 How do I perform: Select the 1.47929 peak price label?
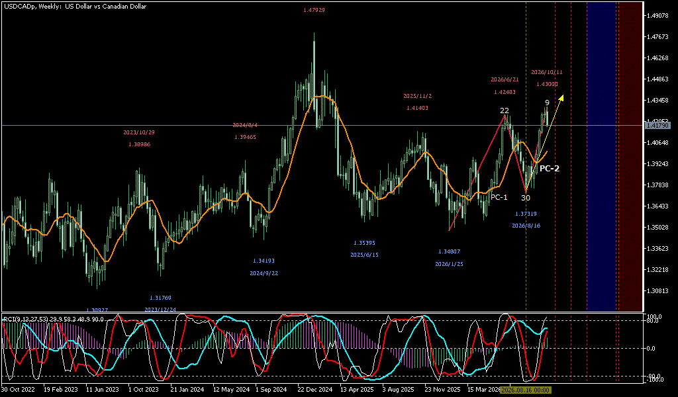coord(314,9)
